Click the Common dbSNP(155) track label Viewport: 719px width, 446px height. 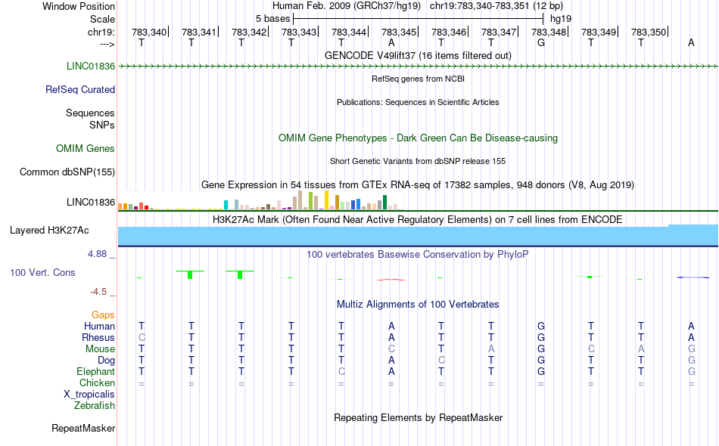67,172
